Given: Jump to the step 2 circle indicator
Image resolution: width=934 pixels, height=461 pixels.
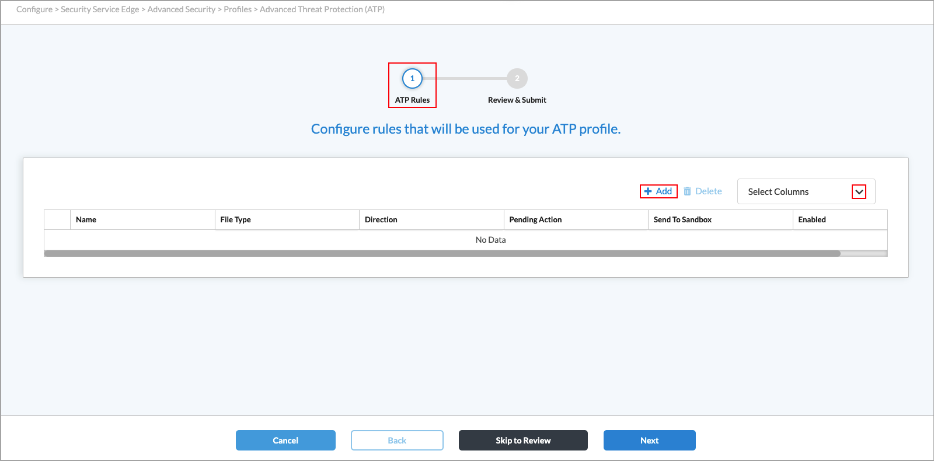Looking at the screenshot, I should pos(517,78).
